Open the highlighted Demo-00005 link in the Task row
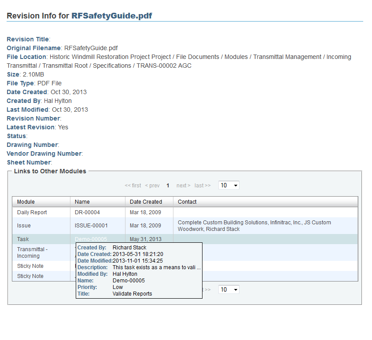 pyautogui.click(x=91, y=239)
